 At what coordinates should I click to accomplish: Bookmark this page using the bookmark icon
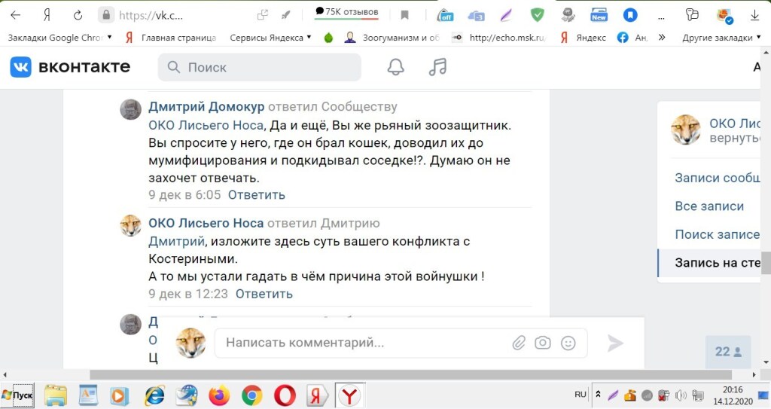point(405,14)
